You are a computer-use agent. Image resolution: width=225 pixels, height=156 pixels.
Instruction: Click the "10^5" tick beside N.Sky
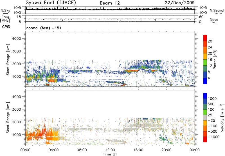pos(17,8)
